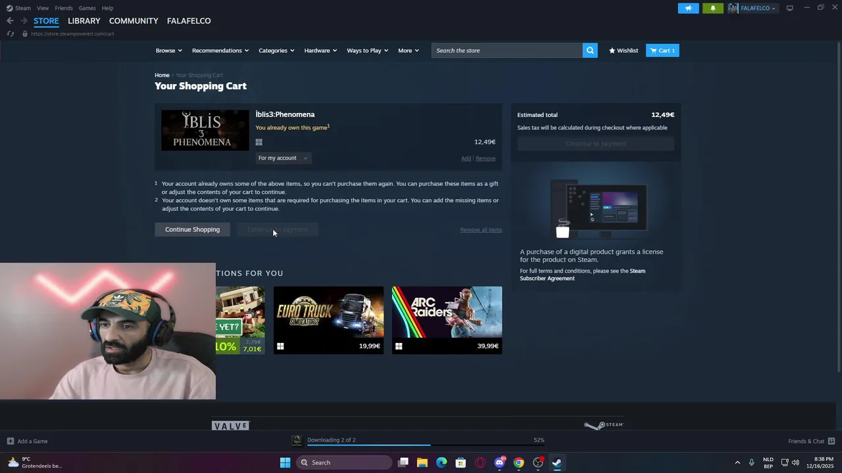
Task: Click Add link for İblis3:Phenomena
Action: click(x=466, y=158)
